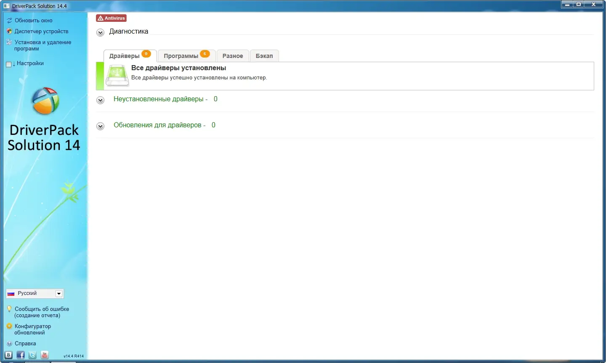Expand the Обновления для драйверов section arrow

[x=100, y=126]
